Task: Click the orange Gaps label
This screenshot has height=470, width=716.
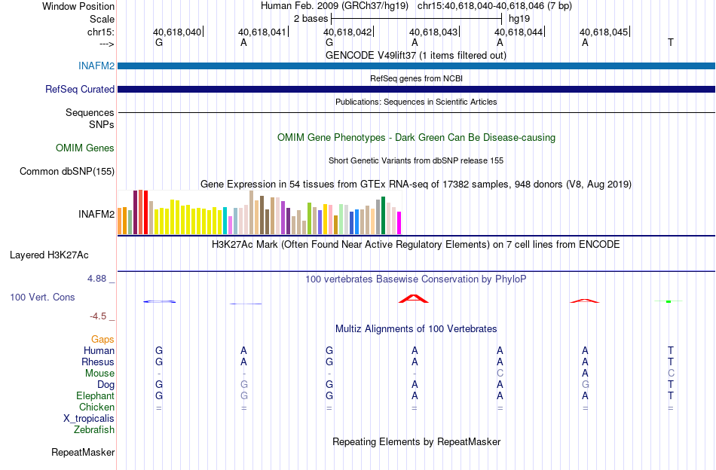Action: pyautogui.click(x=103, y=339)
